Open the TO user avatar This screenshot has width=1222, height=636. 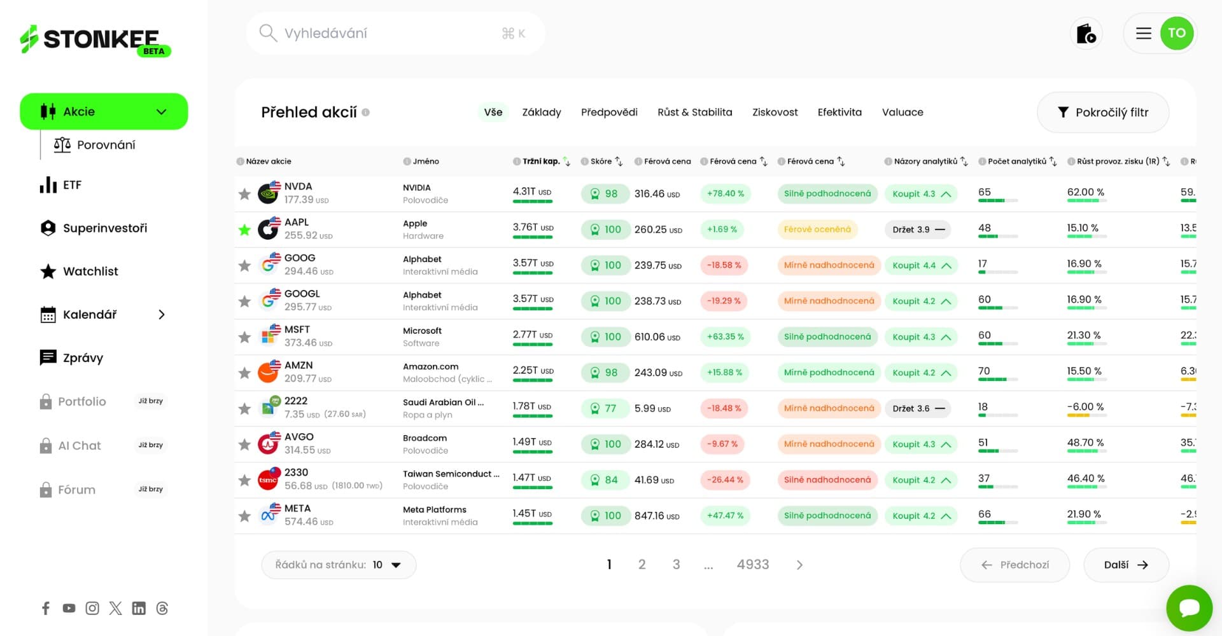[x=1177, y=33]
